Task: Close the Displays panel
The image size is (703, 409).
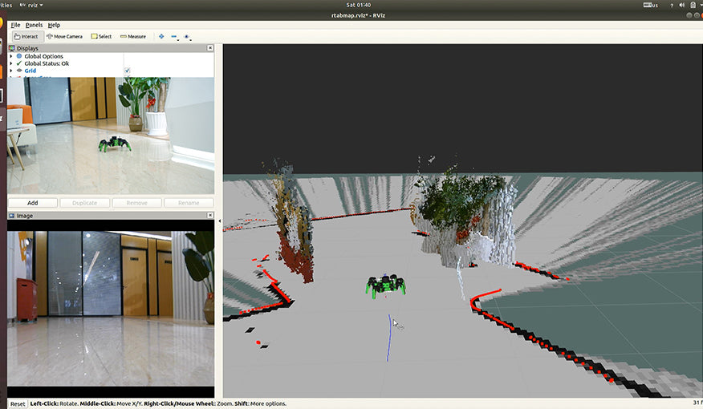Action: pyautogui.click(x=211, y=48)
